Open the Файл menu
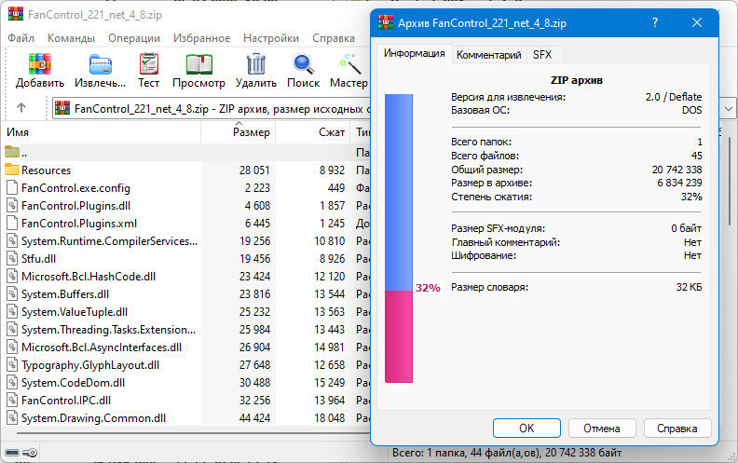 [x=20, y=37]
